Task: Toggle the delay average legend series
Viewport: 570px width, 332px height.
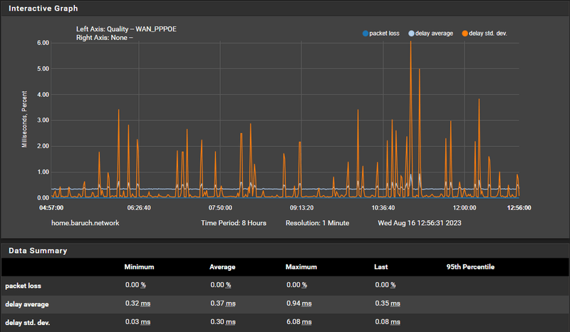Action: tap(431, 33)
